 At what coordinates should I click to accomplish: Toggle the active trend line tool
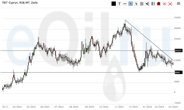point(130,4)
